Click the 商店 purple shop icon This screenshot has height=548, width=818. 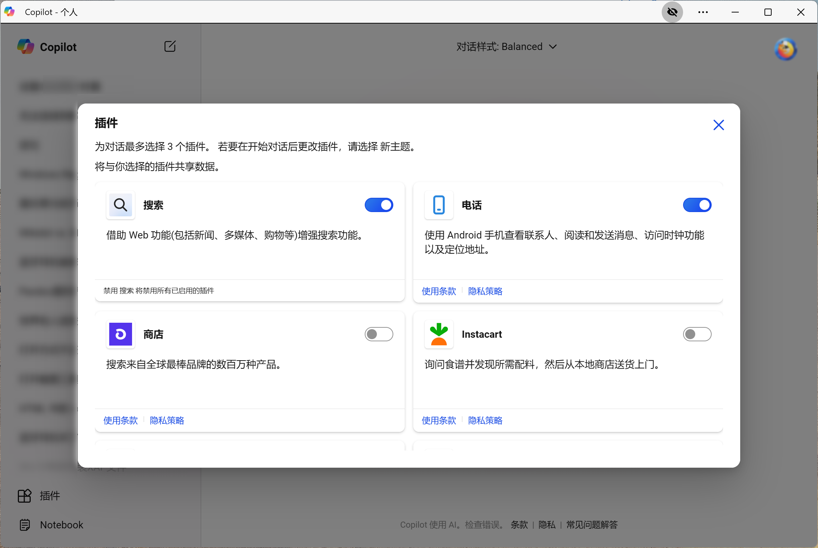(x=121, y=334)
